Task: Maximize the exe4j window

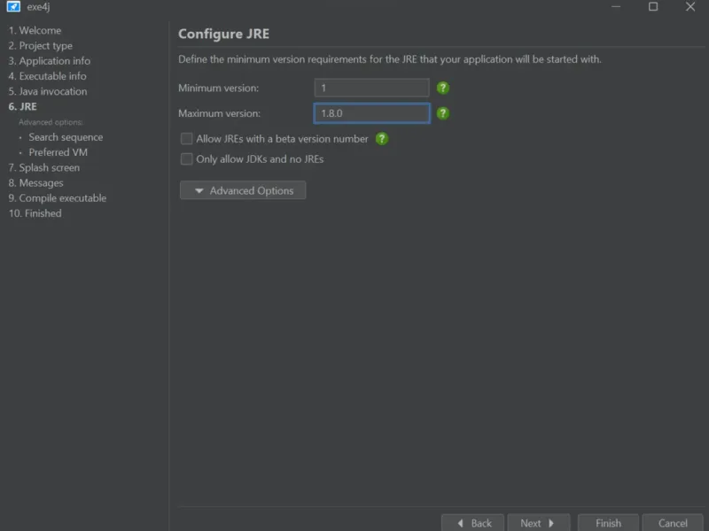Action: click(x=653, y=7)
